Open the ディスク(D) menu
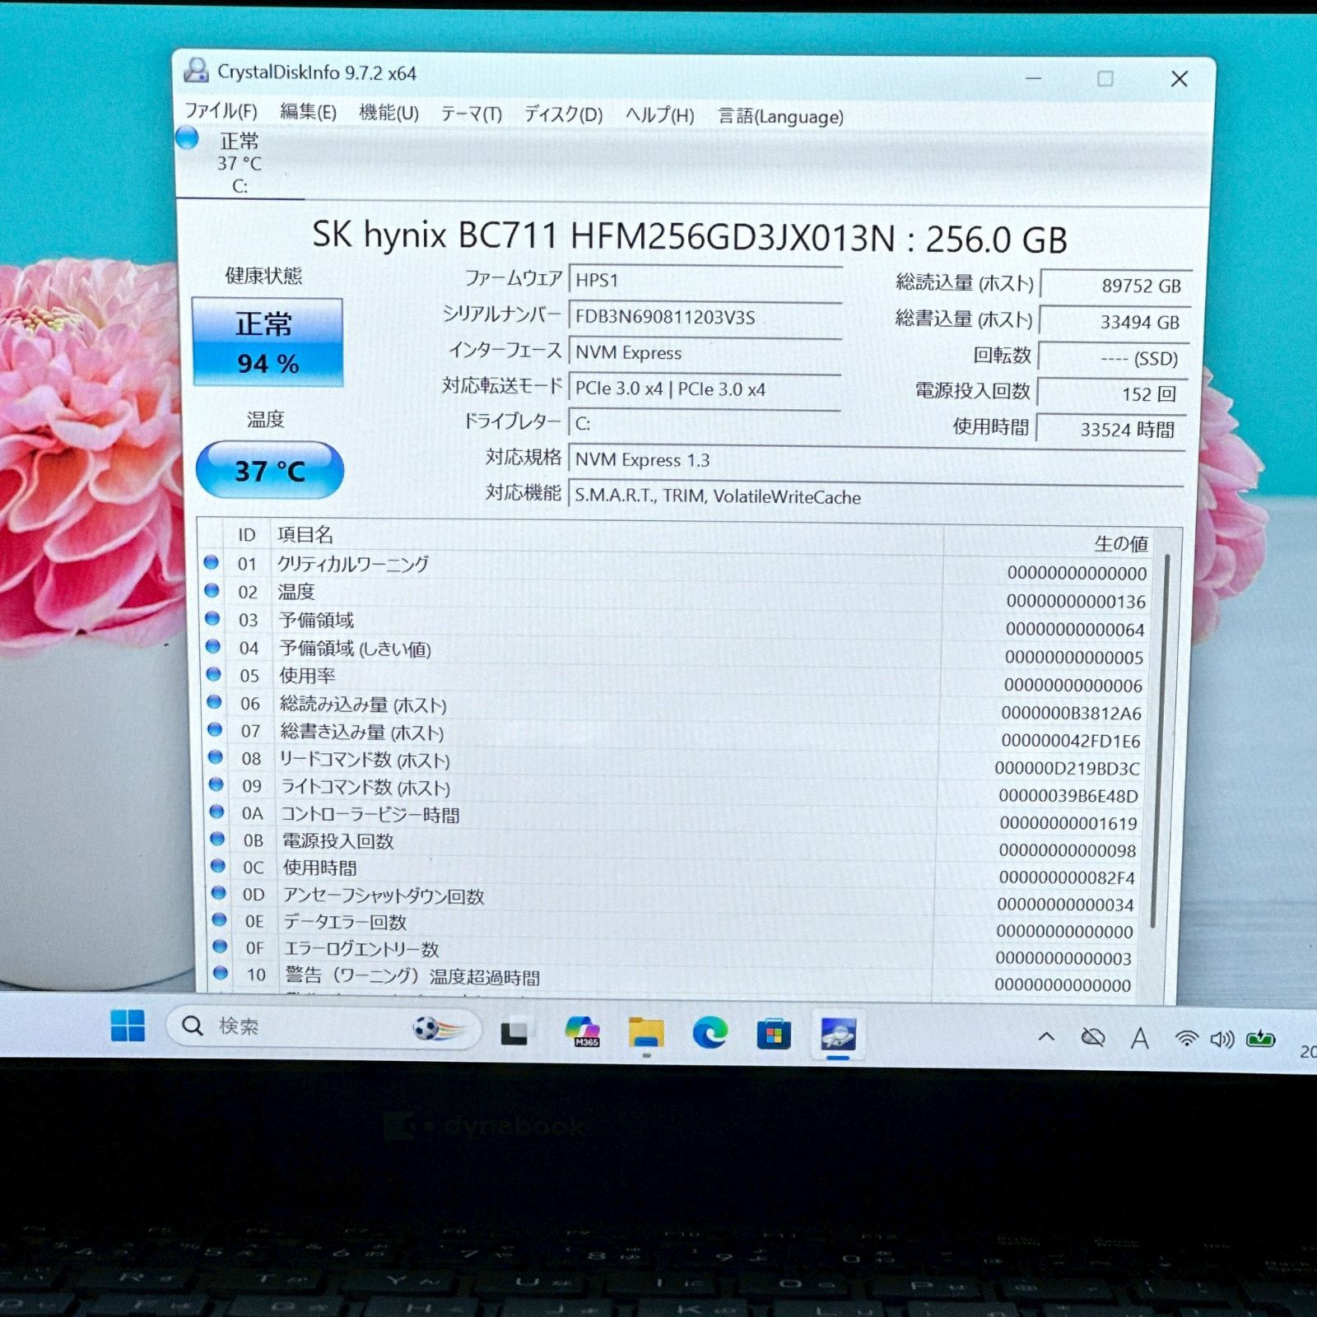This screenshot has height=1317, width=1317. [563, 114]
